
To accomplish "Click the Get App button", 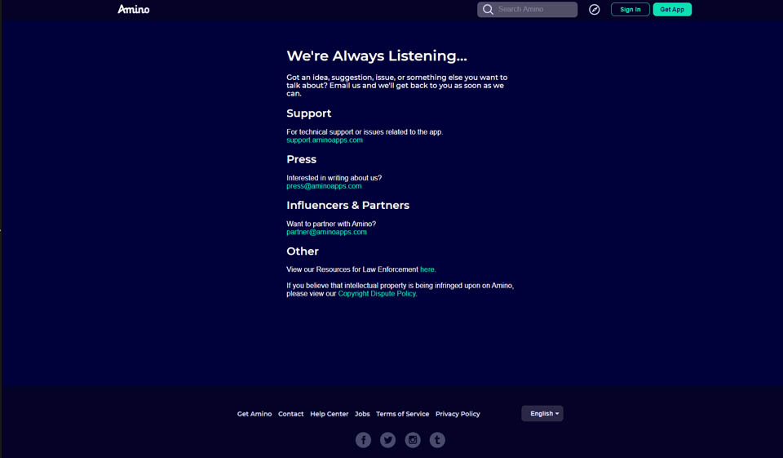I will pos(672,10).
